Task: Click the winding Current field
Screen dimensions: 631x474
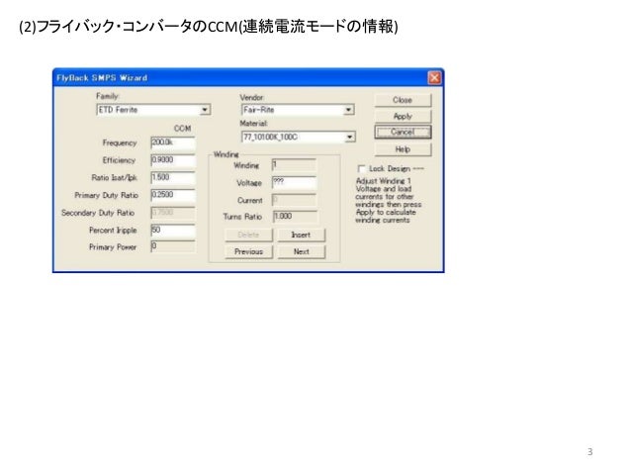Action: (294, 200)
